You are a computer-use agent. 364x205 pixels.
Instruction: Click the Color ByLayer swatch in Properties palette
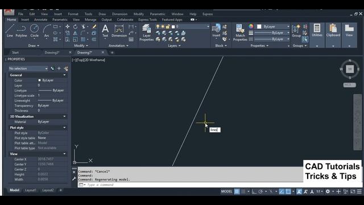39,80
